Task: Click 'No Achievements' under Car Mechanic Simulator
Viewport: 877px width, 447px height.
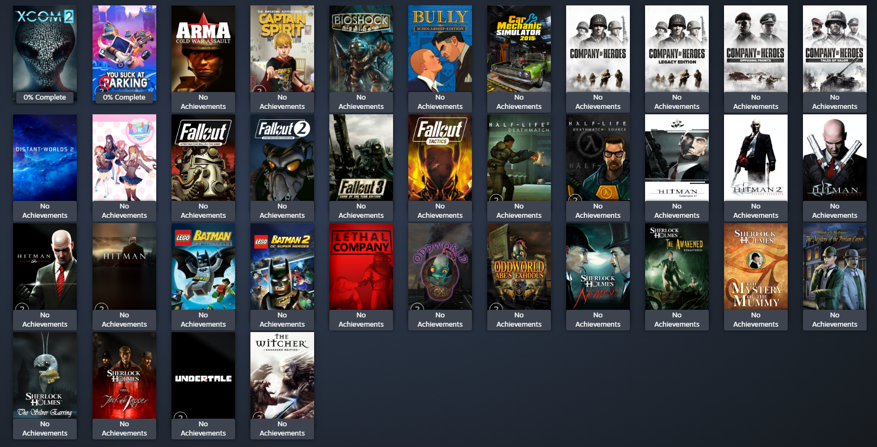Action: 519,102
